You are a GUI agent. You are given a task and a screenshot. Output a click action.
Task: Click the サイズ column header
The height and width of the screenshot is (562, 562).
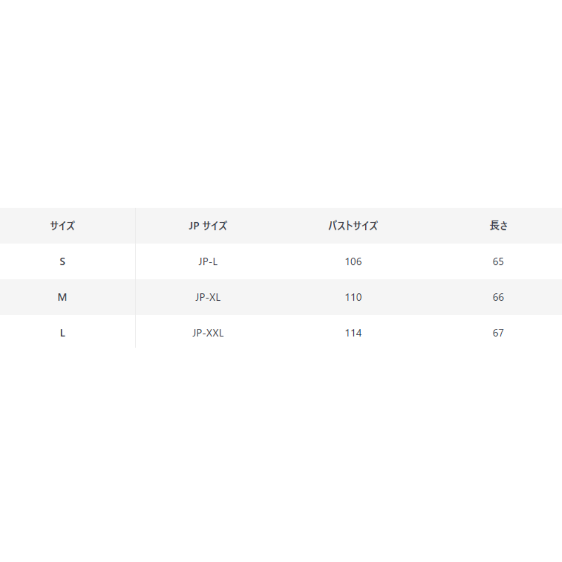tap(62, 226)
